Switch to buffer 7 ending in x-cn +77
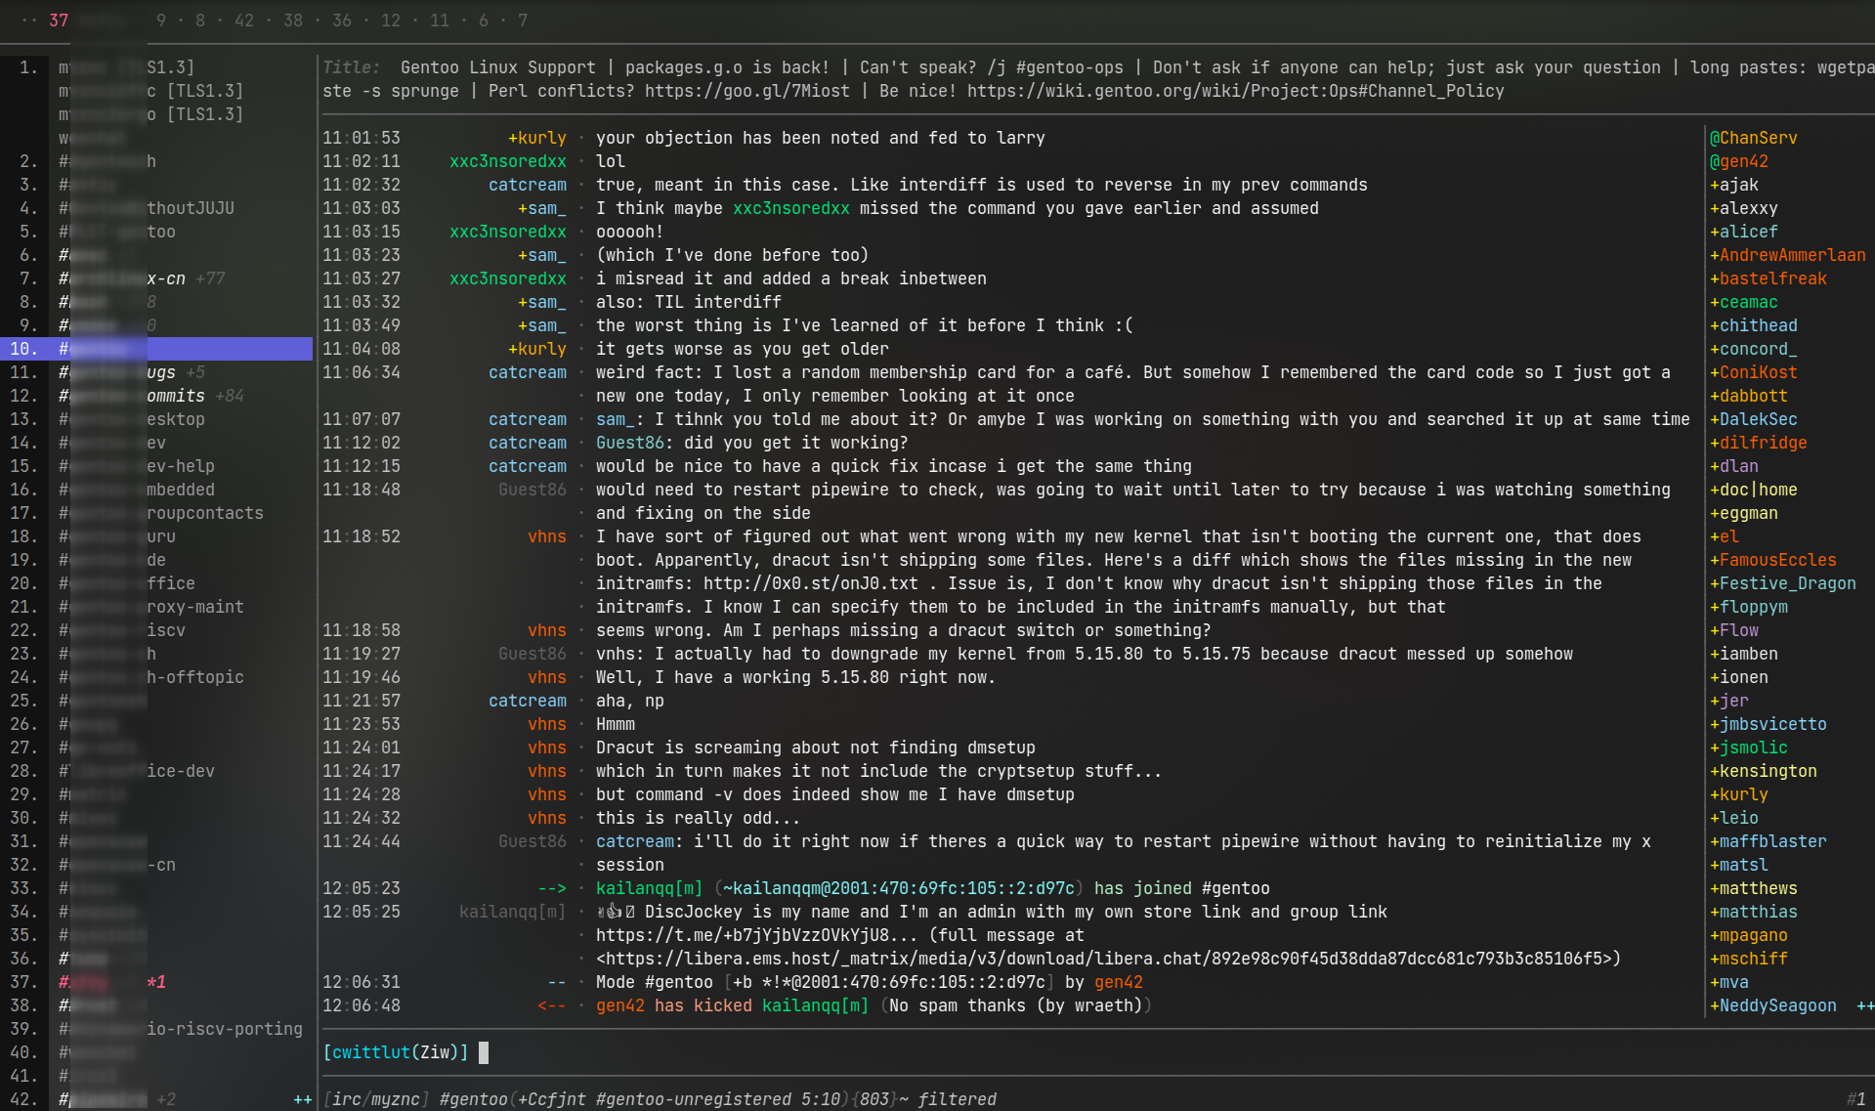This screenshot has height=1111, width=1875. pos(156,278)
